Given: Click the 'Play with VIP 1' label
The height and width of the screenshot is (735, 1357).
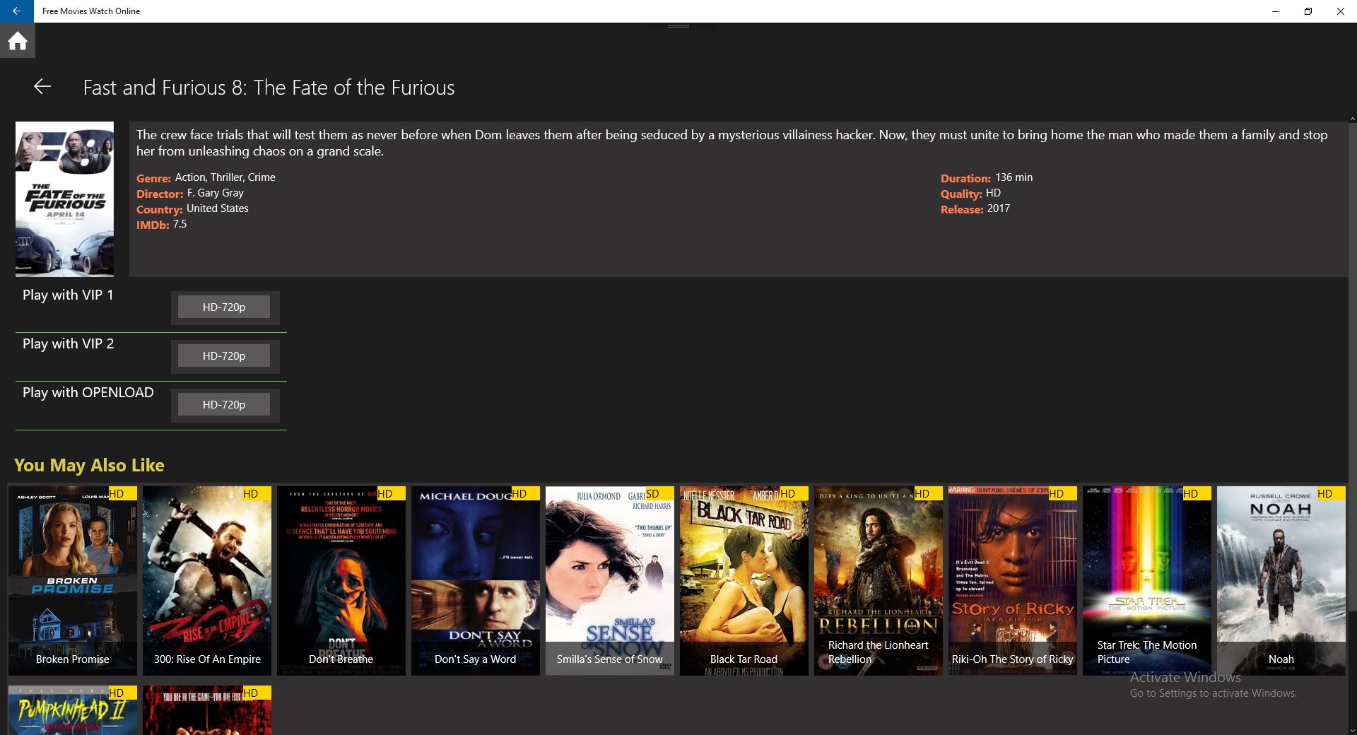Looking at the screenshot, I should coord(68,295).
